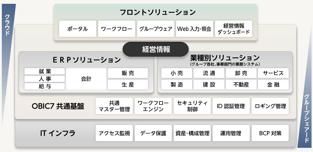Click the クラウド side banner
The width and height of the screenshot is (313, 152).
7,25
